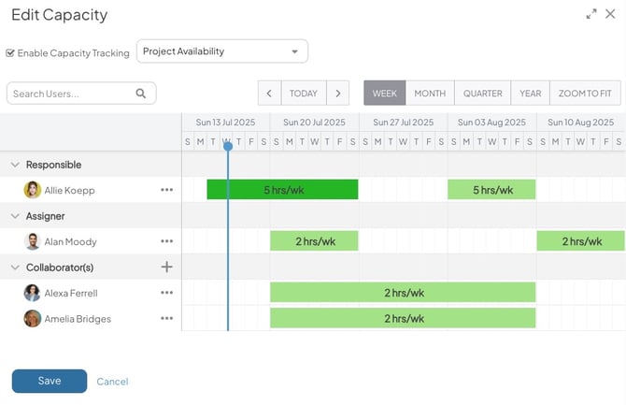Screen dimensions: 626x405
Task: Select Allie Koepp's dark green 5 hrs/wk bar
Action: click(x=282, y=190)
